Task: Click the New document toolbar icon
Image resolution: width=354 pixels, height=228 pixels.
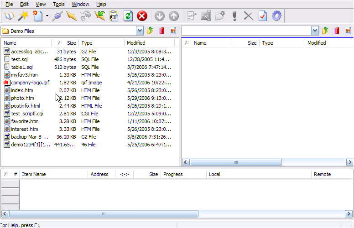Action: click(38, 16)
